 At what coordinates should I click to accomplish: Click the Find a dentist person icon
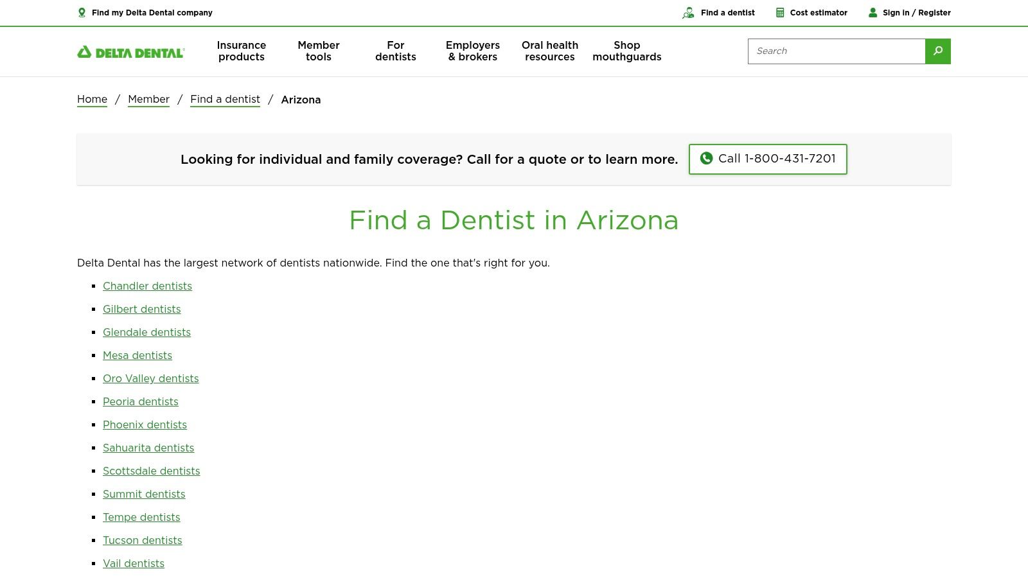(688, 13)
